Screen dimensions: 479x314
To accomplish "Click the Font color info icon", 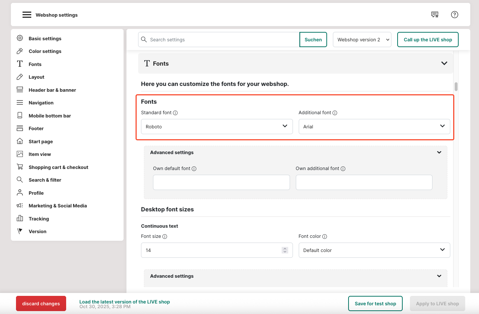I will [x=325, y=236].
